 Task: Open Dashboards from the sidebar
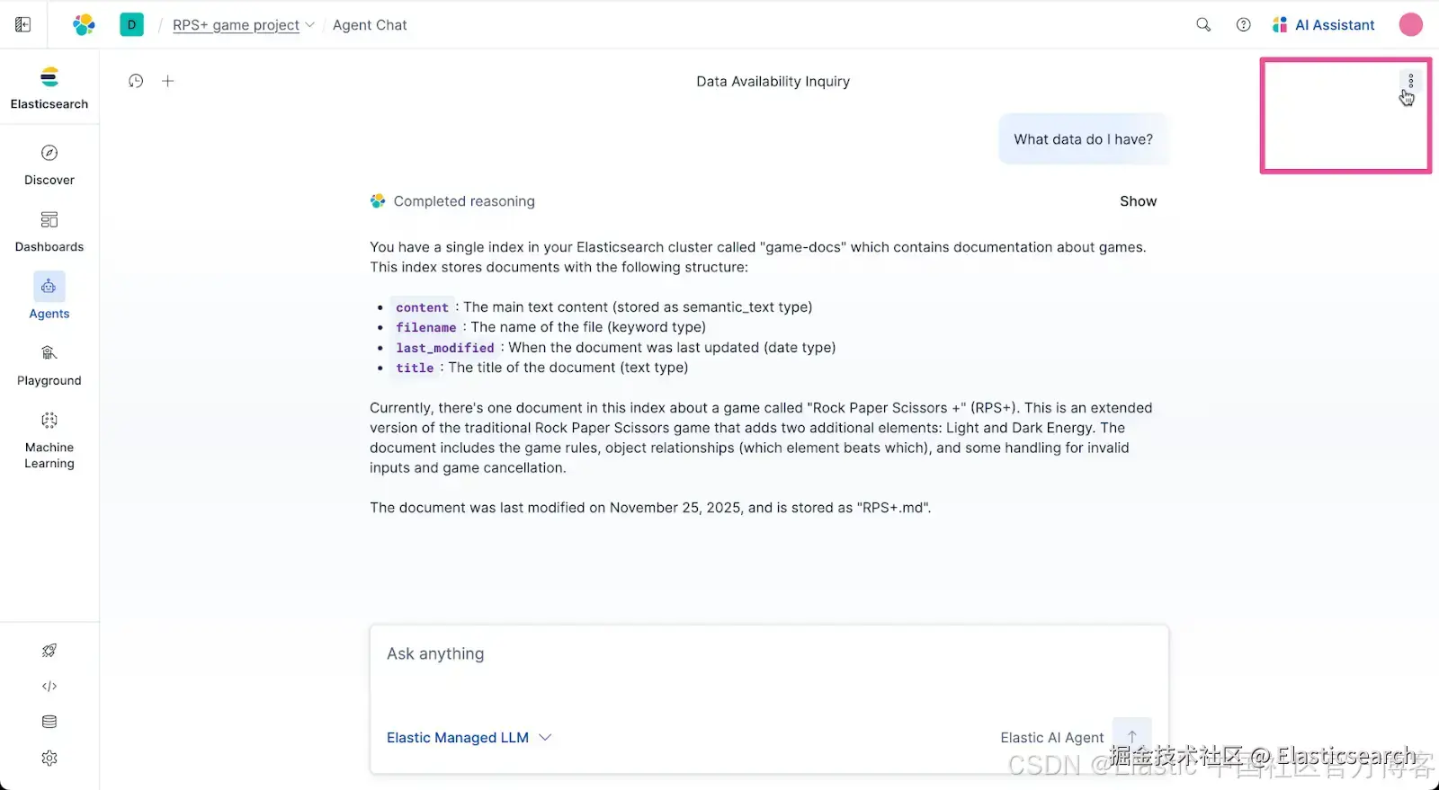point(49,232)
